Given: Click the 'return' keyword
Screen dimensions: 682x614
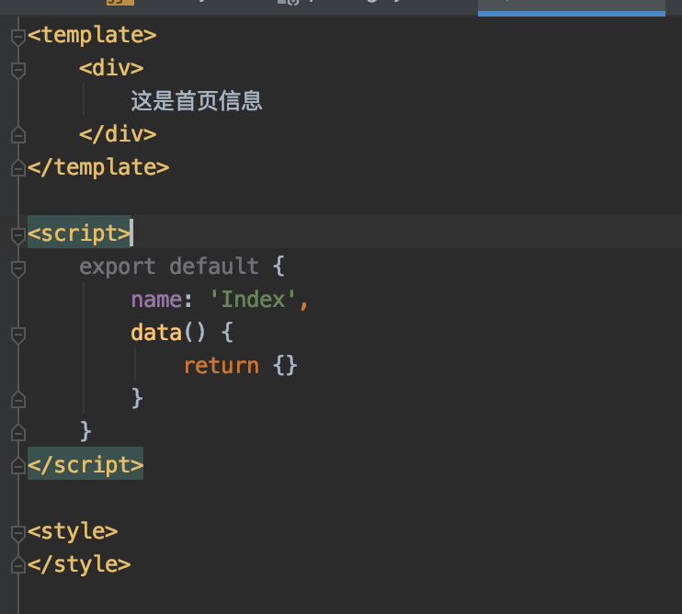Looking at the screenshot, I should pyautogui.click(x=222, y=366).
